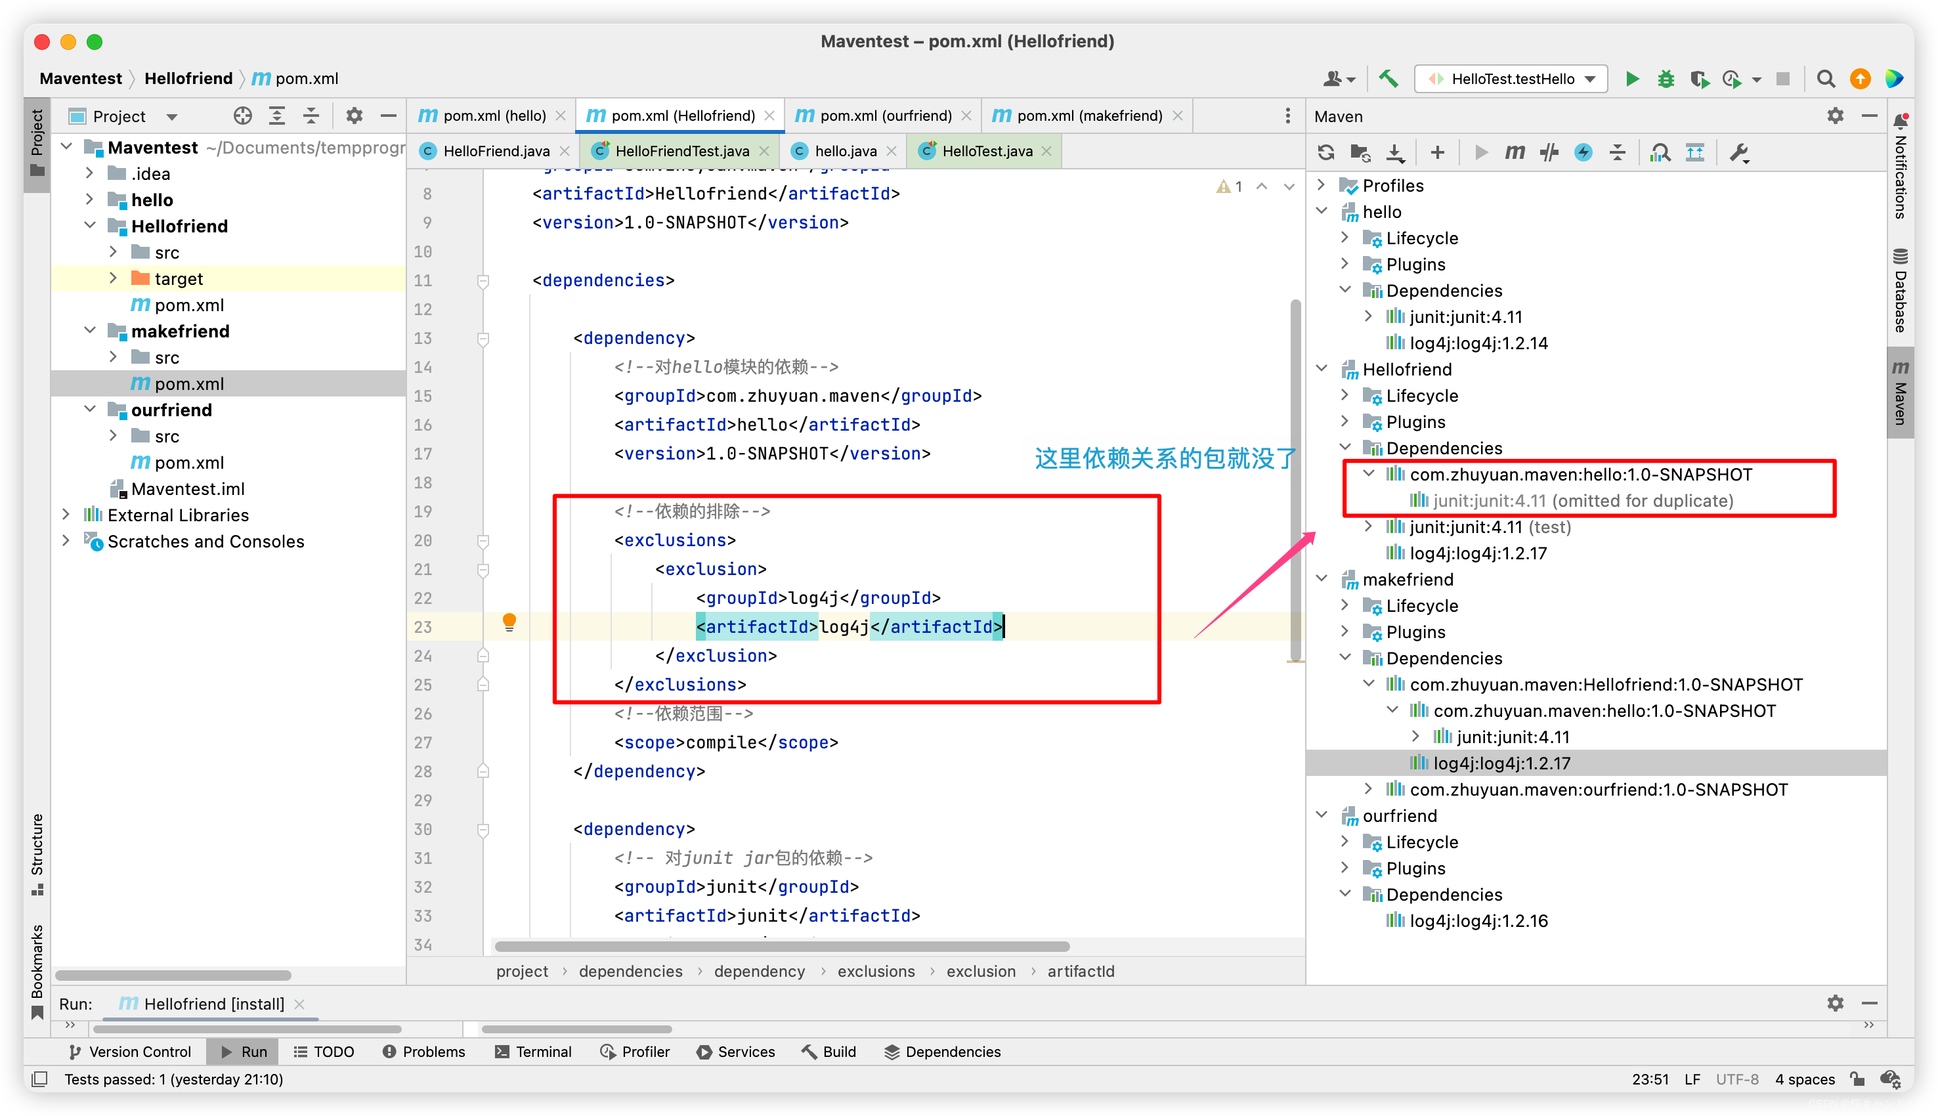Open Terminal tool window
Screen dimensions: 1938x1116
pos(533,1052)
